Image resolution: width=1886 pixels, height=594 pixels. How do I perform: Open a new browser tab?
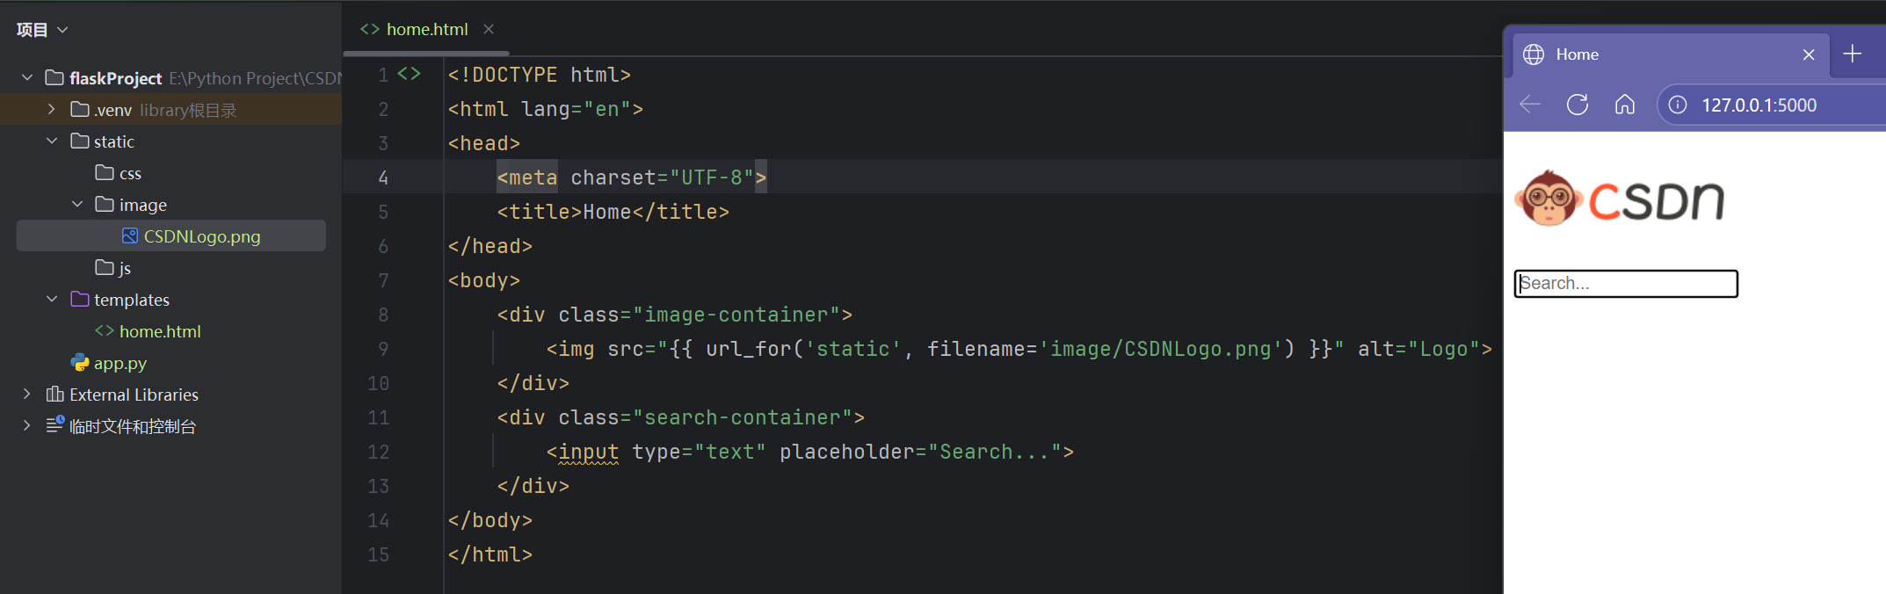pyautogui.click(x=1853, y=54)
